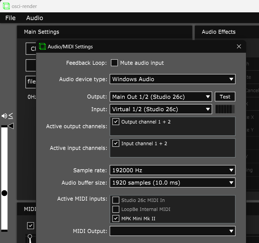259x243 pixels.
Task: Click the input level meter
Action: (x=225, y=109)
